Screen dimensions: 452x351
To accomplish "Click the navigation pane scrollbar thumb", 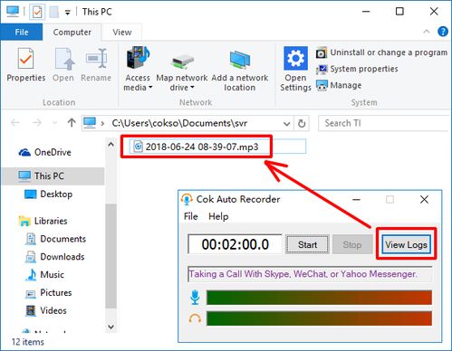I will click(x=111, y=256).
